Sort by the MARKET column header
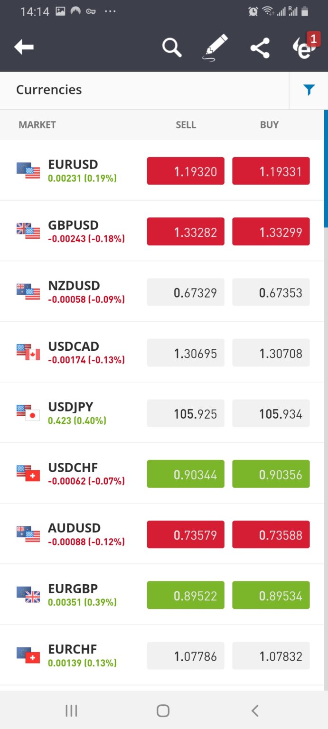This screenshot has width=328, height=729. click(37, 125)
